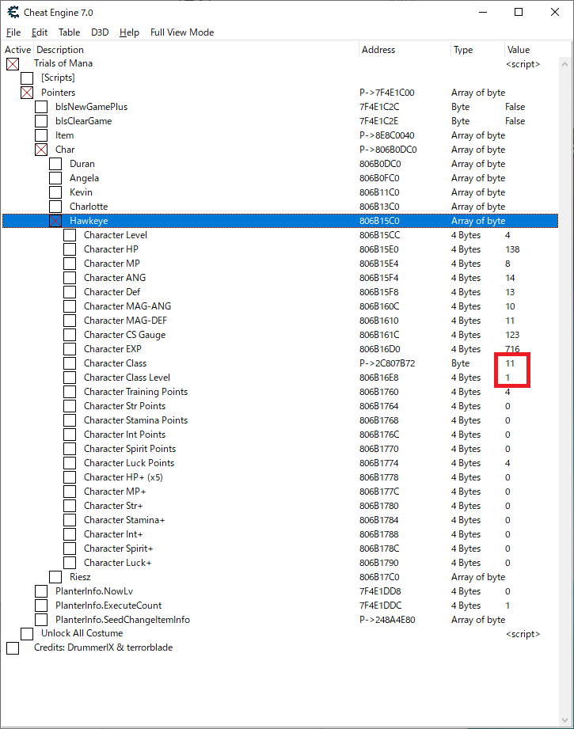This screenshot has height=729, width=574.
Task: Collapse the Pointers group checkbox
Action: tap(27, 93)
